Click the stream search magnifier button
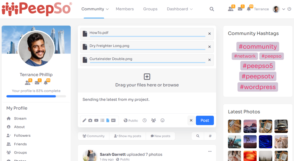 (x=198, y=136)
